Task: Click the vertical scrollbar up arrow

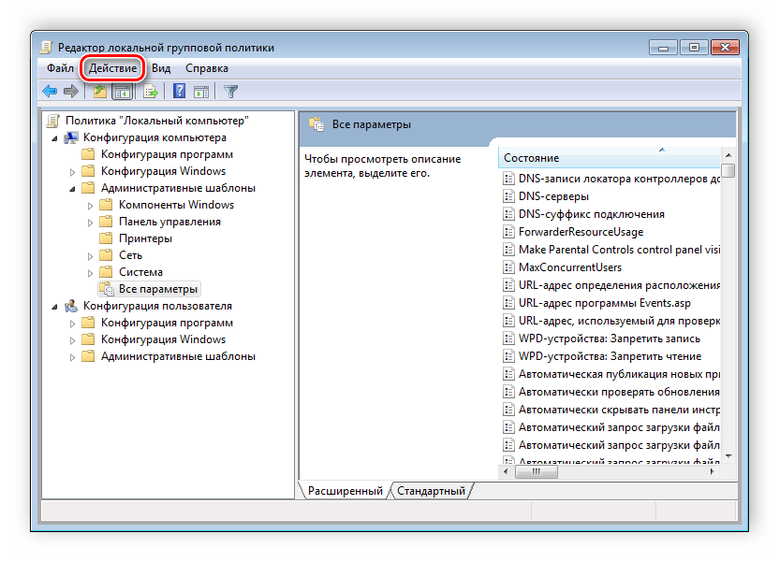Action: point(728,155)
